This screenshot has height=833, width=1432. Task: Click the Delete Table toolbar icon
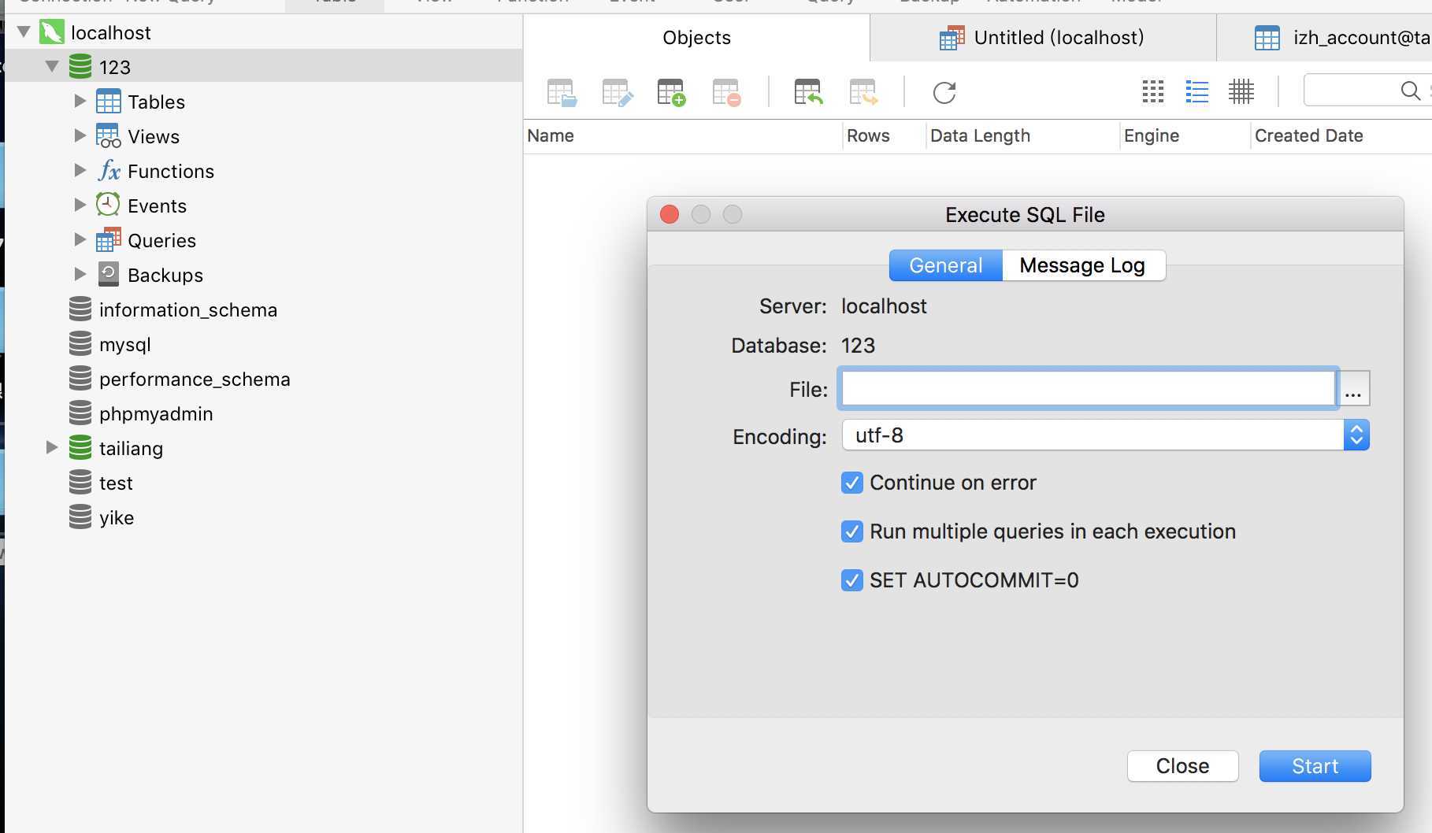(726, 93)
